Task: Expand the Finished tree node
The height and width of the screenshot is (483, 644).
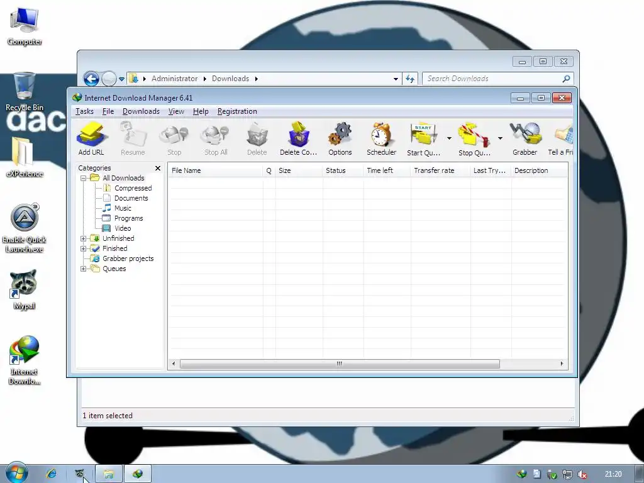Action: click(84, 248)
